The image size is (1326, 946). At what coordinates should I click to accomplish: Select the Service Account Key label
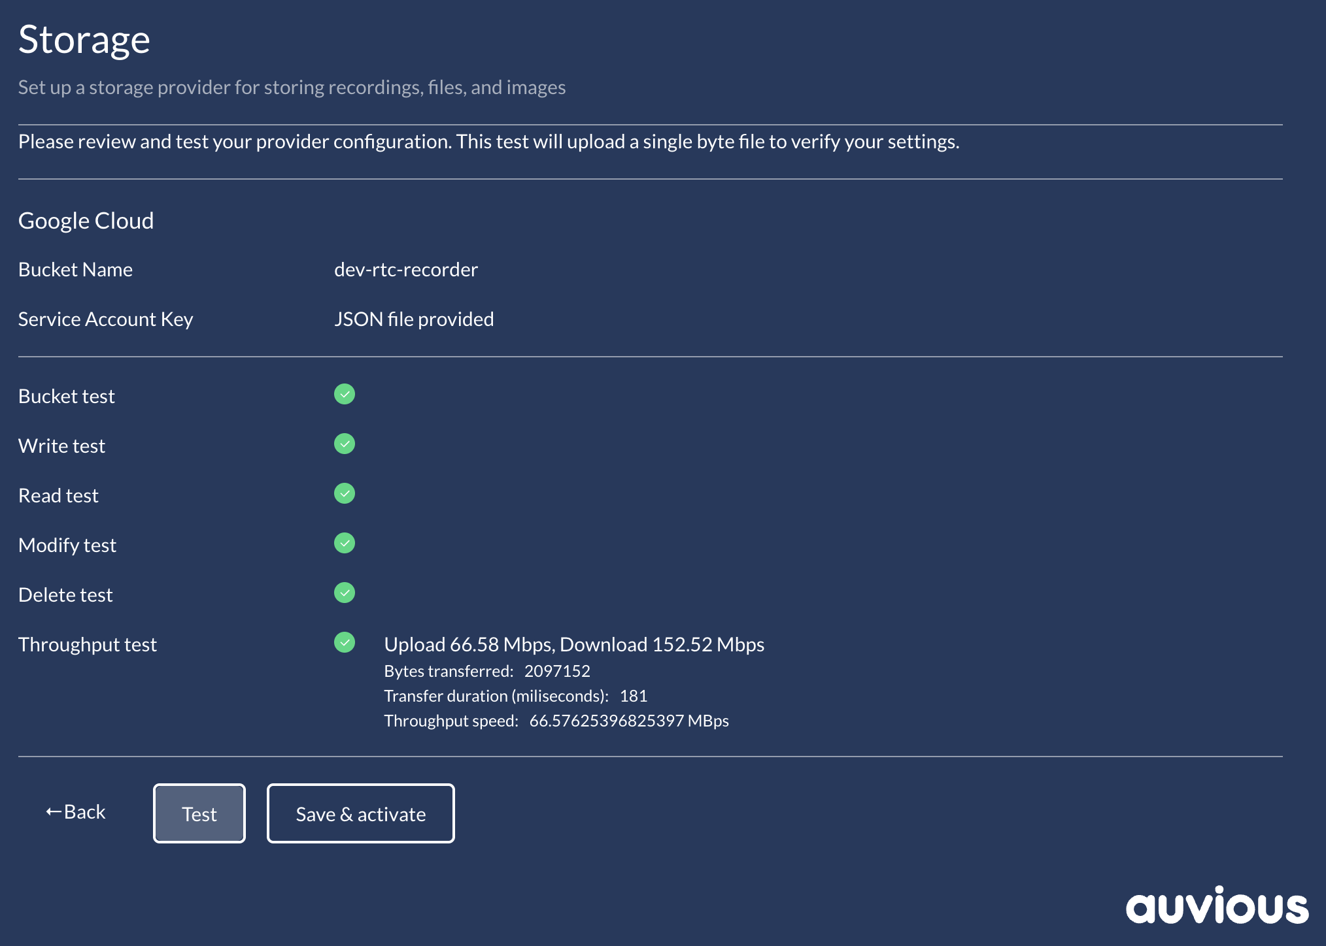(105, 319)
